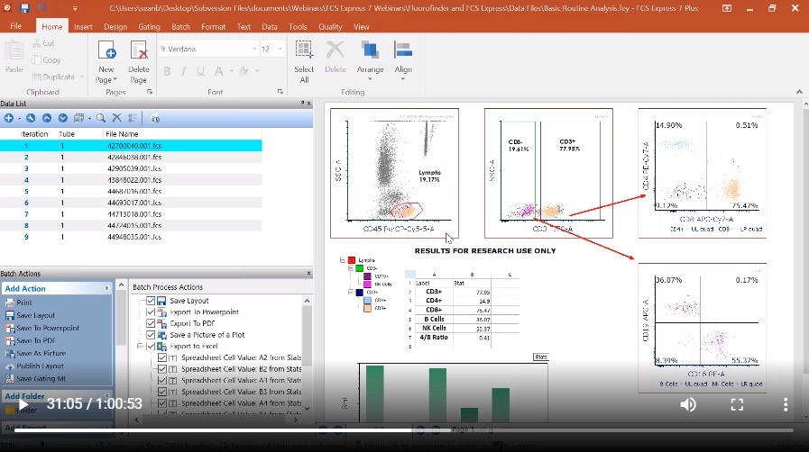Image resolution: width=809 pixels, height=452 pixels.
Task: Pin the Data List panel
Action: (x=303, y=104)
